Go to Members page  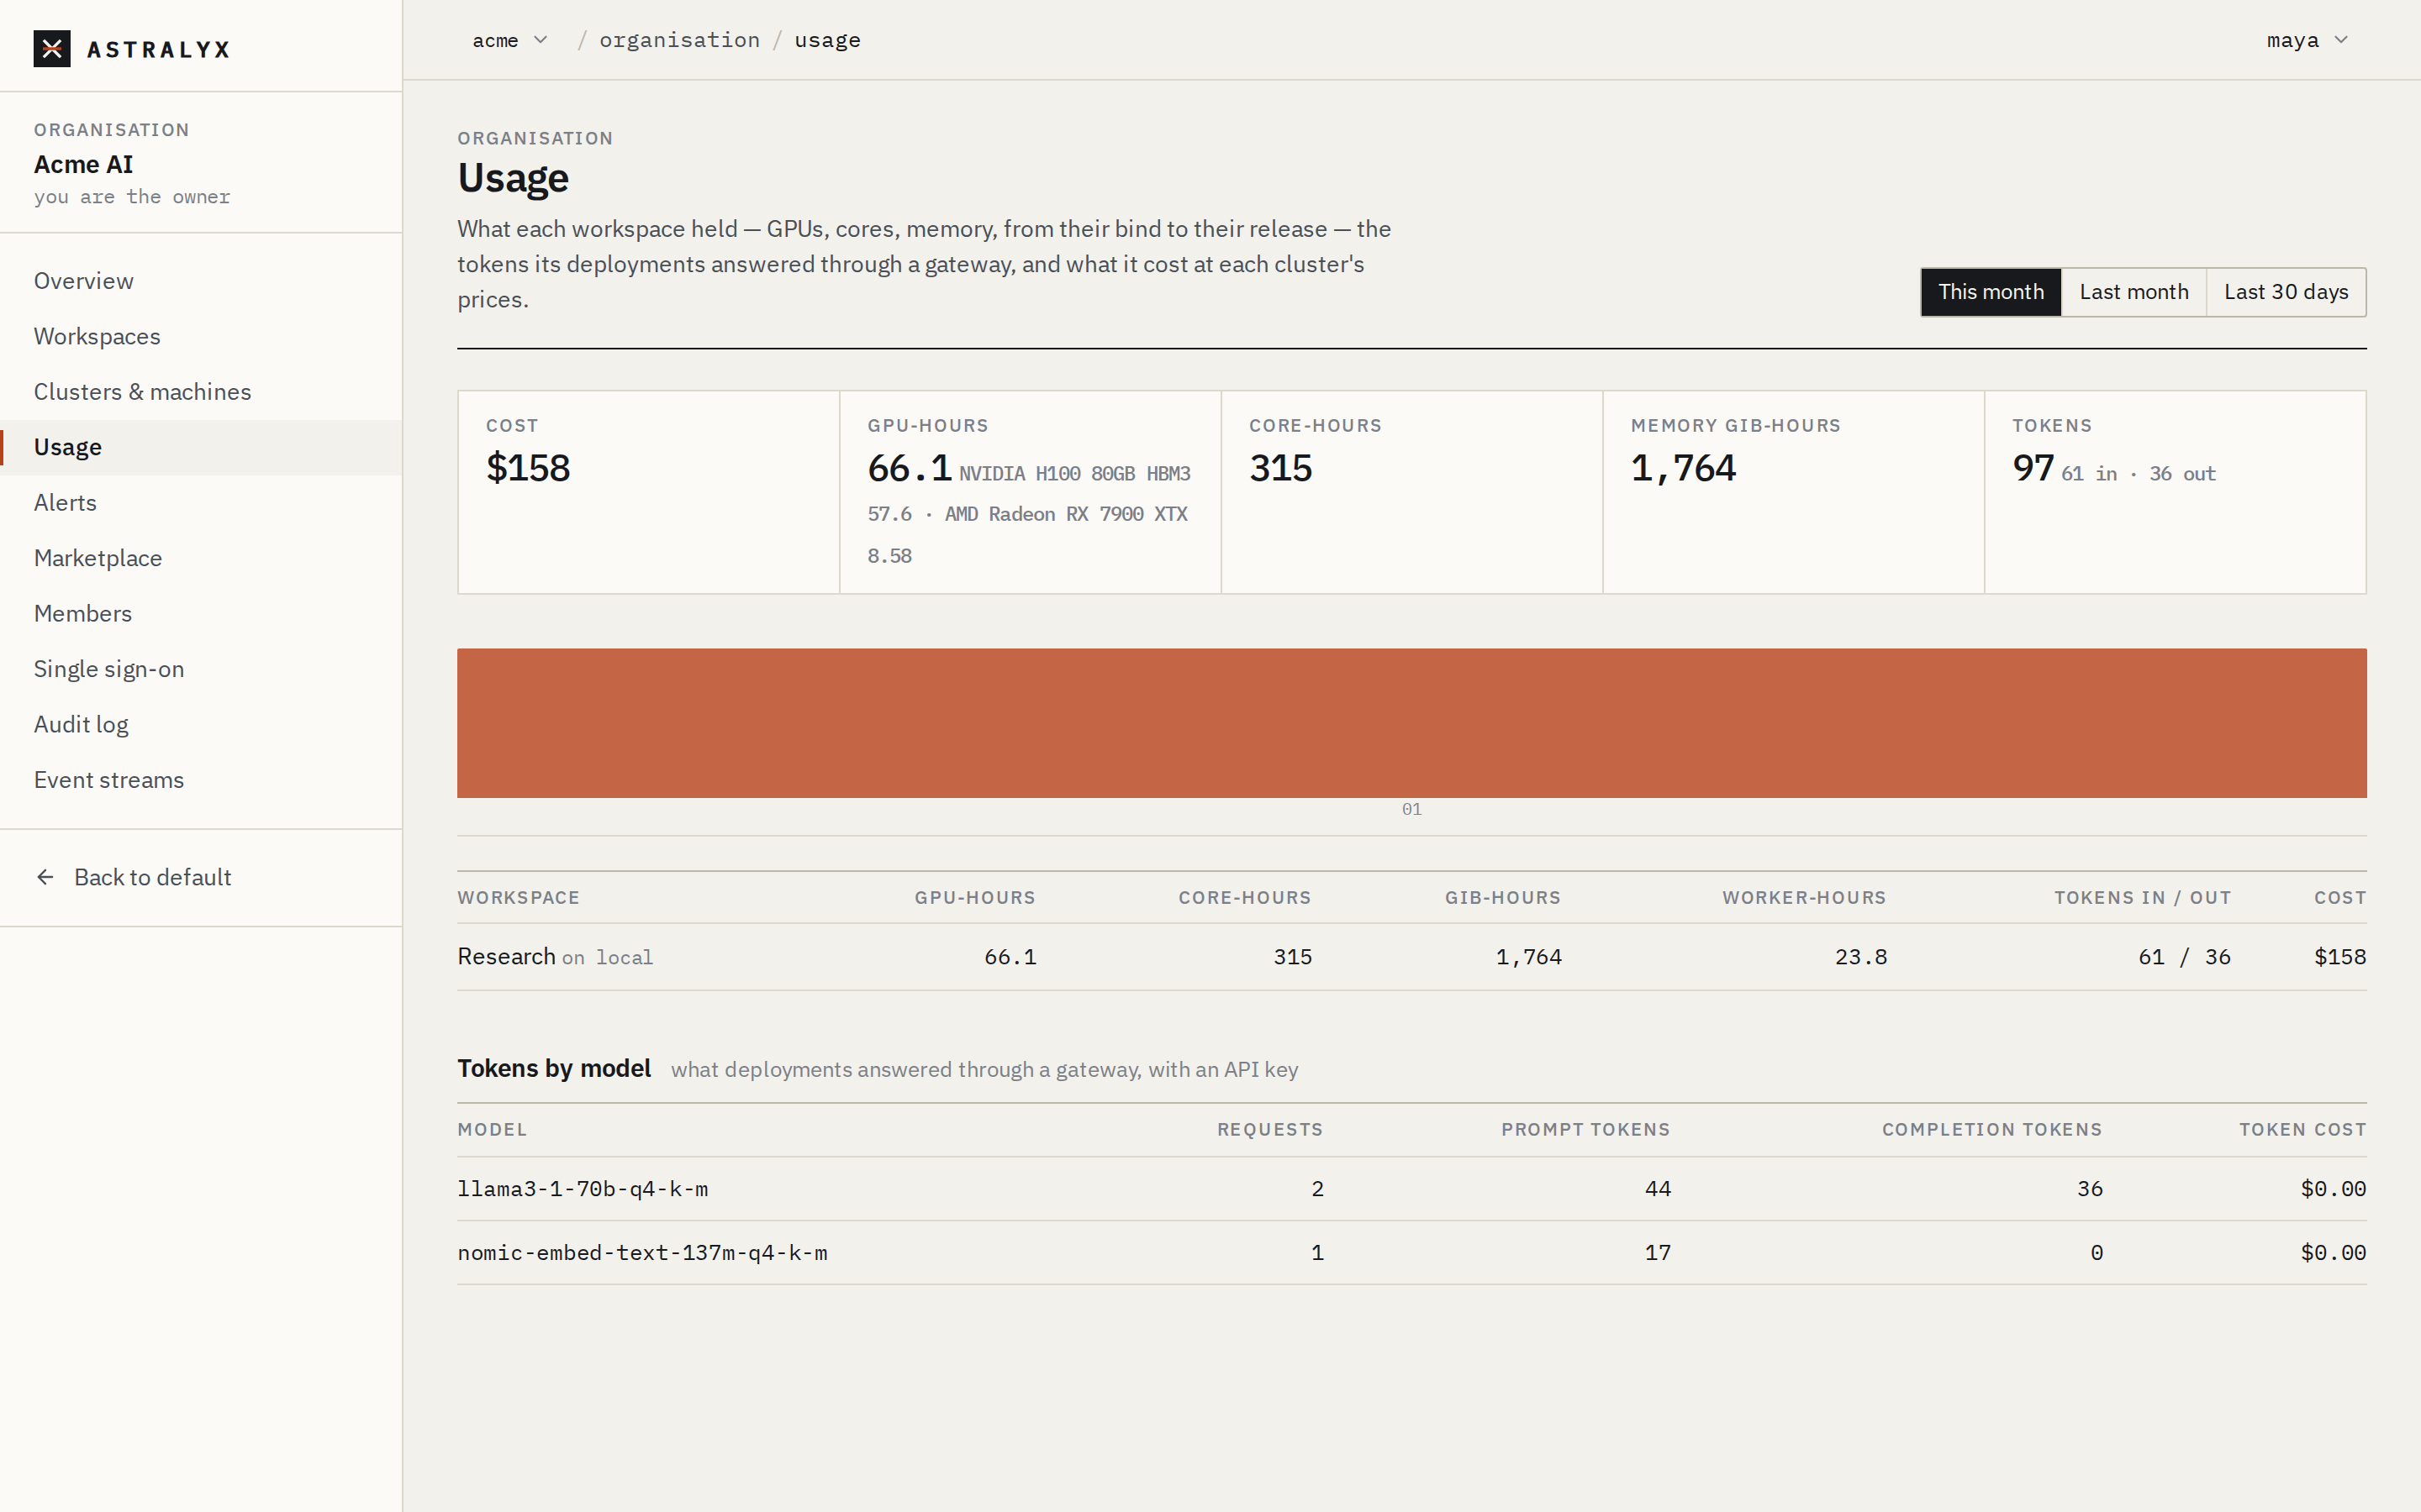point(201,613)
